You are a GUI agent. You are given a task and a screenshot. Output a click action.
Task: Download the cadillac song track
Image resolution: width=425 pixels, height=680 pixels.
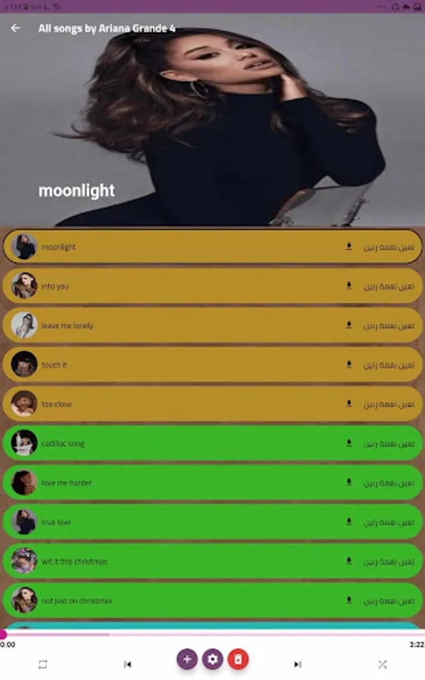coord(349,443)
